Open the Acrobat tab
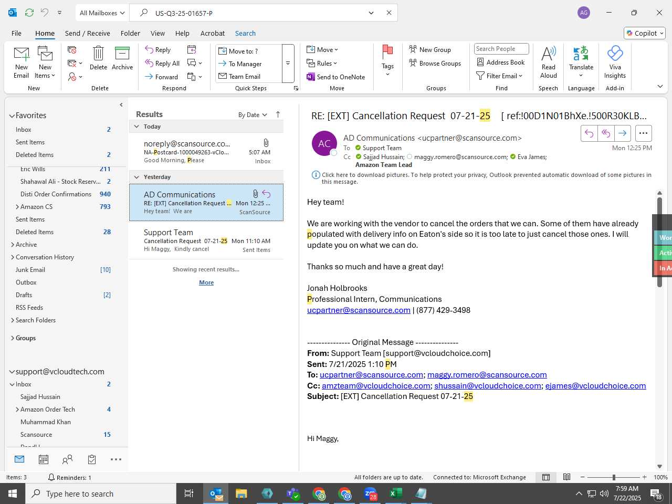Screen dimensions: 672x504 coord(213,33)
